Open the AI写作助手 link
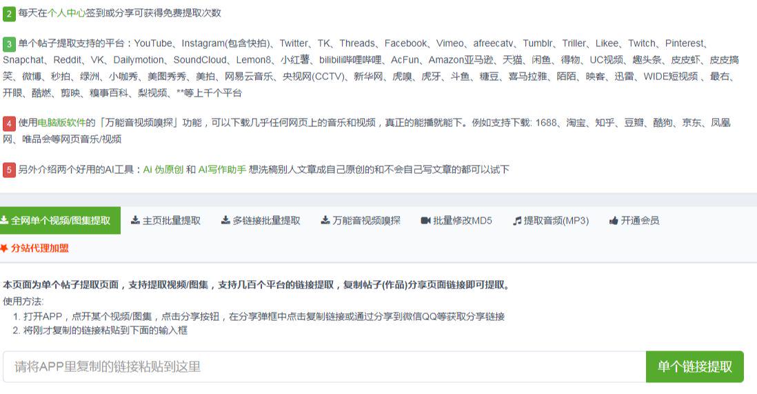The height and width of the screenshot is (394, 757). pos(222,170)
